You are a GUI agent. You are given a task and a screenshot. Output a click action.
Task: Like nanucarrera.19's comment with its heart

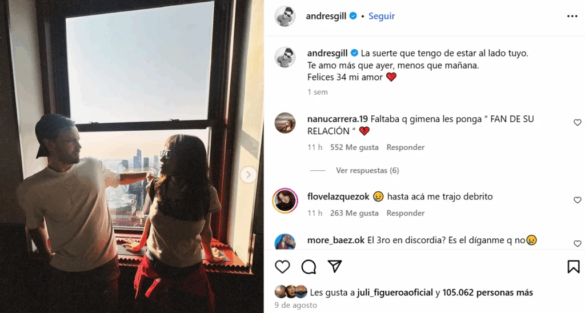[577, 122]
